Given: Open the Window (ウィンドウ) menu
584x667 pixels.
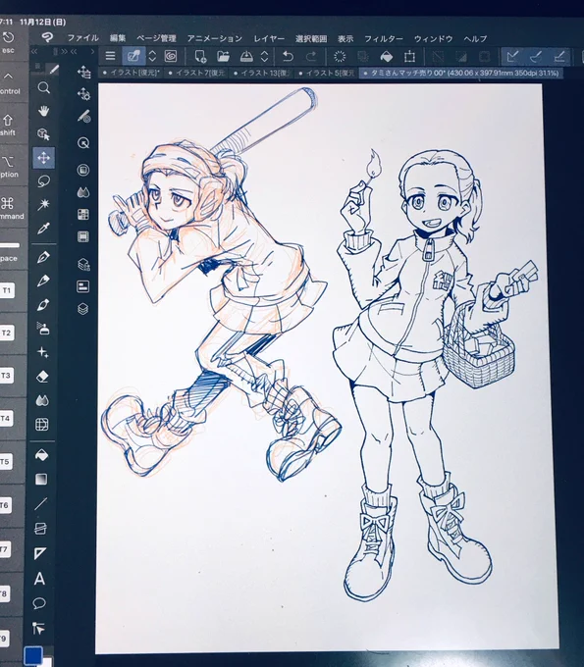Looking at the screenshot, I should pos(433,39).
